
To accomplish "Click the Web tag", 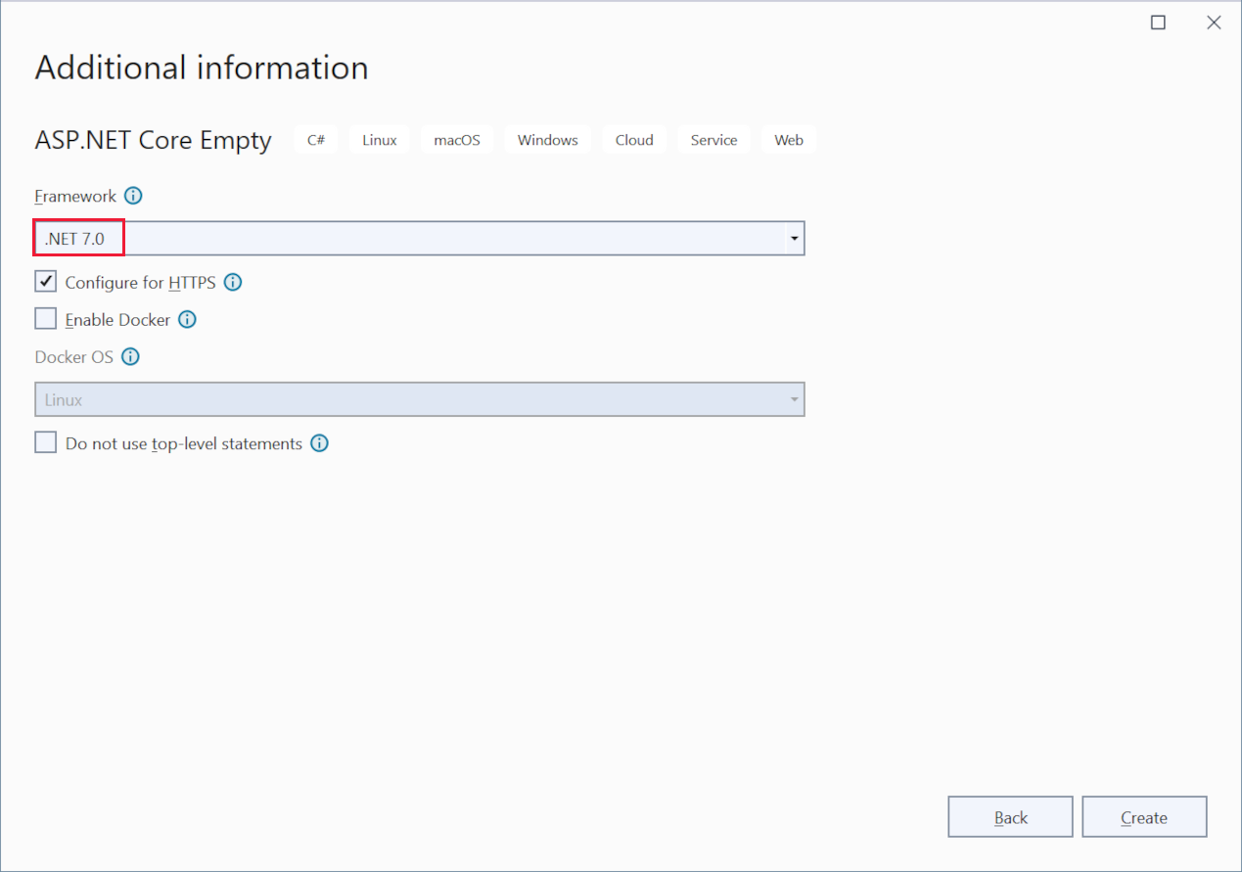I will 789,140.
